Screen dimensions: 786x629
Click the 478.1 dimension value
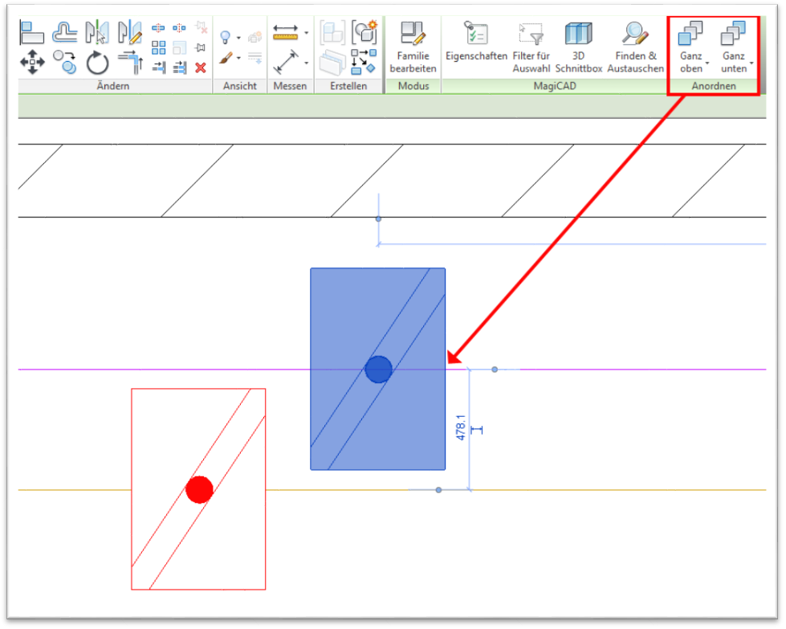[460, 427]
